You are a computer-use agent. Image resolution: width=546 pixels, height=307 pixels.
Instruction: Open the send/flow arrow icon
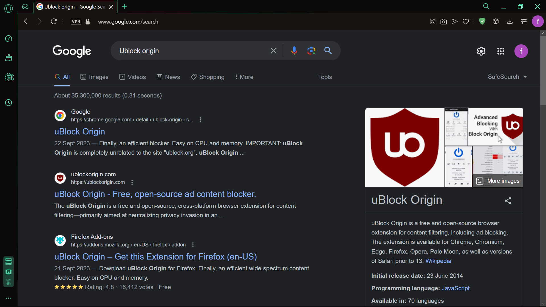[x=455, y=22]
